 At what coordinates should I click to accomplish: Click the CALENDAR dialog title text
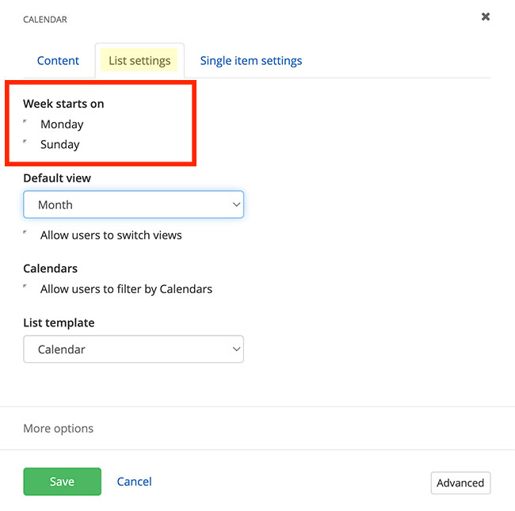[45, 20]
